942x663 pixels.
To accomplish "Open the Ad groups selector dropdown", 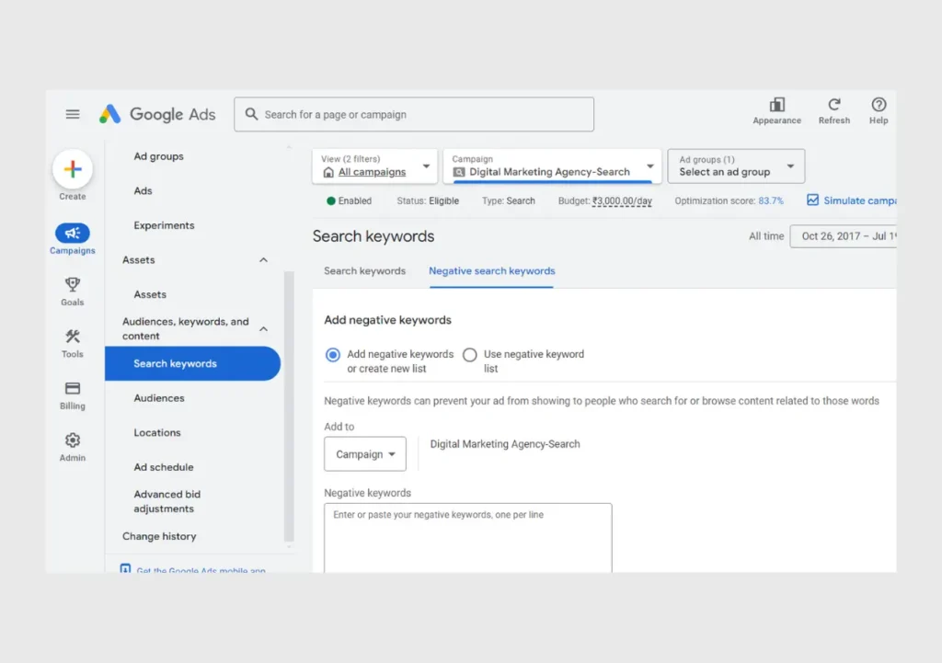I will [736, 166].
